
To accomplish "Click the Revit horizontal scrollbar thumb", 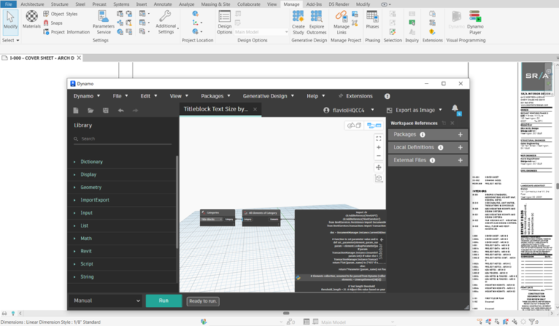I will 286,313.
